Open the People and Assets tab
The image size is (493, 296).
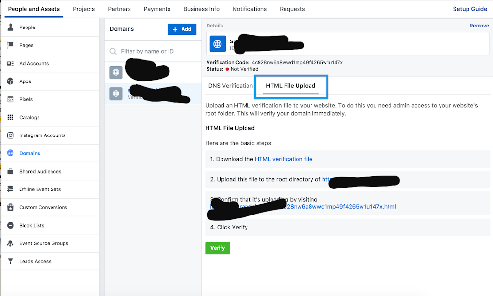(34, 9)
